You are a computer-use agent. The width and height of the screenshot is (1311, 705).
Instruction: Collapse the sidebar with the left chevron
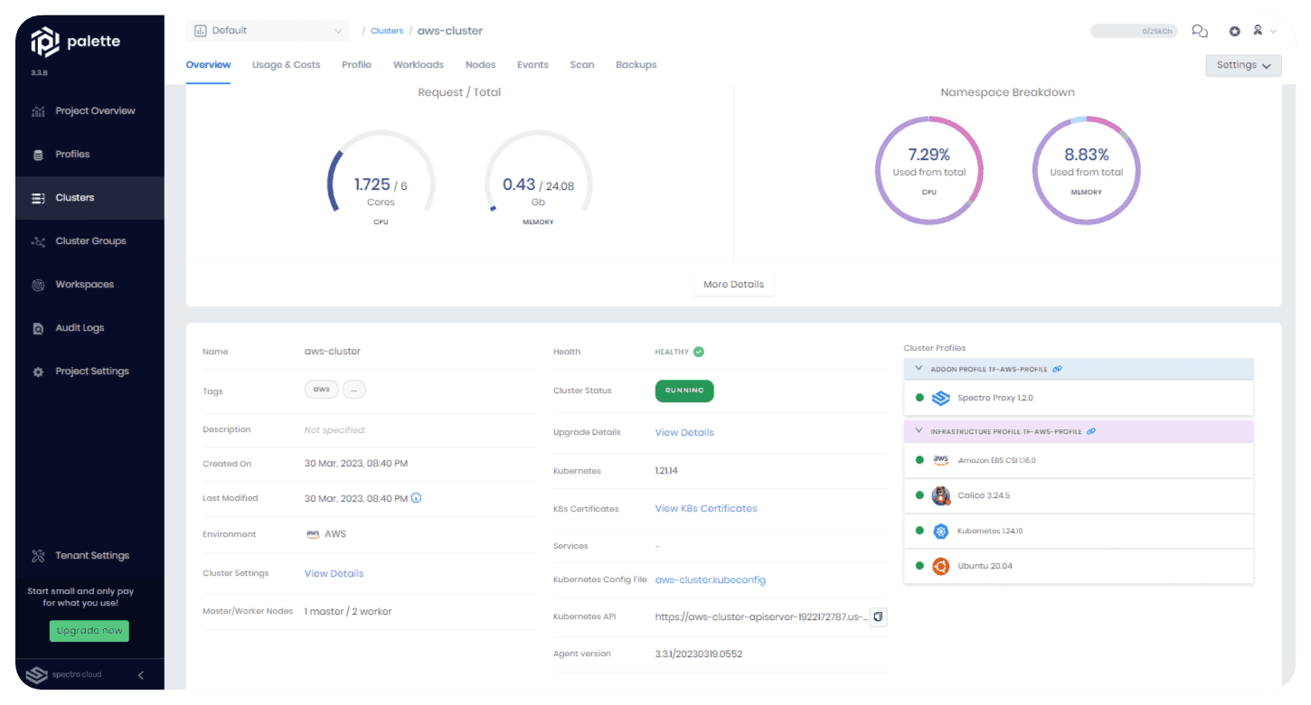click(141, 675)
